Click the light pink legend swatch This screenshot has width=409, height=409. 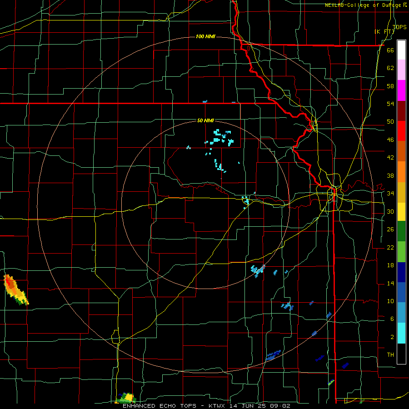click(401, 70)
